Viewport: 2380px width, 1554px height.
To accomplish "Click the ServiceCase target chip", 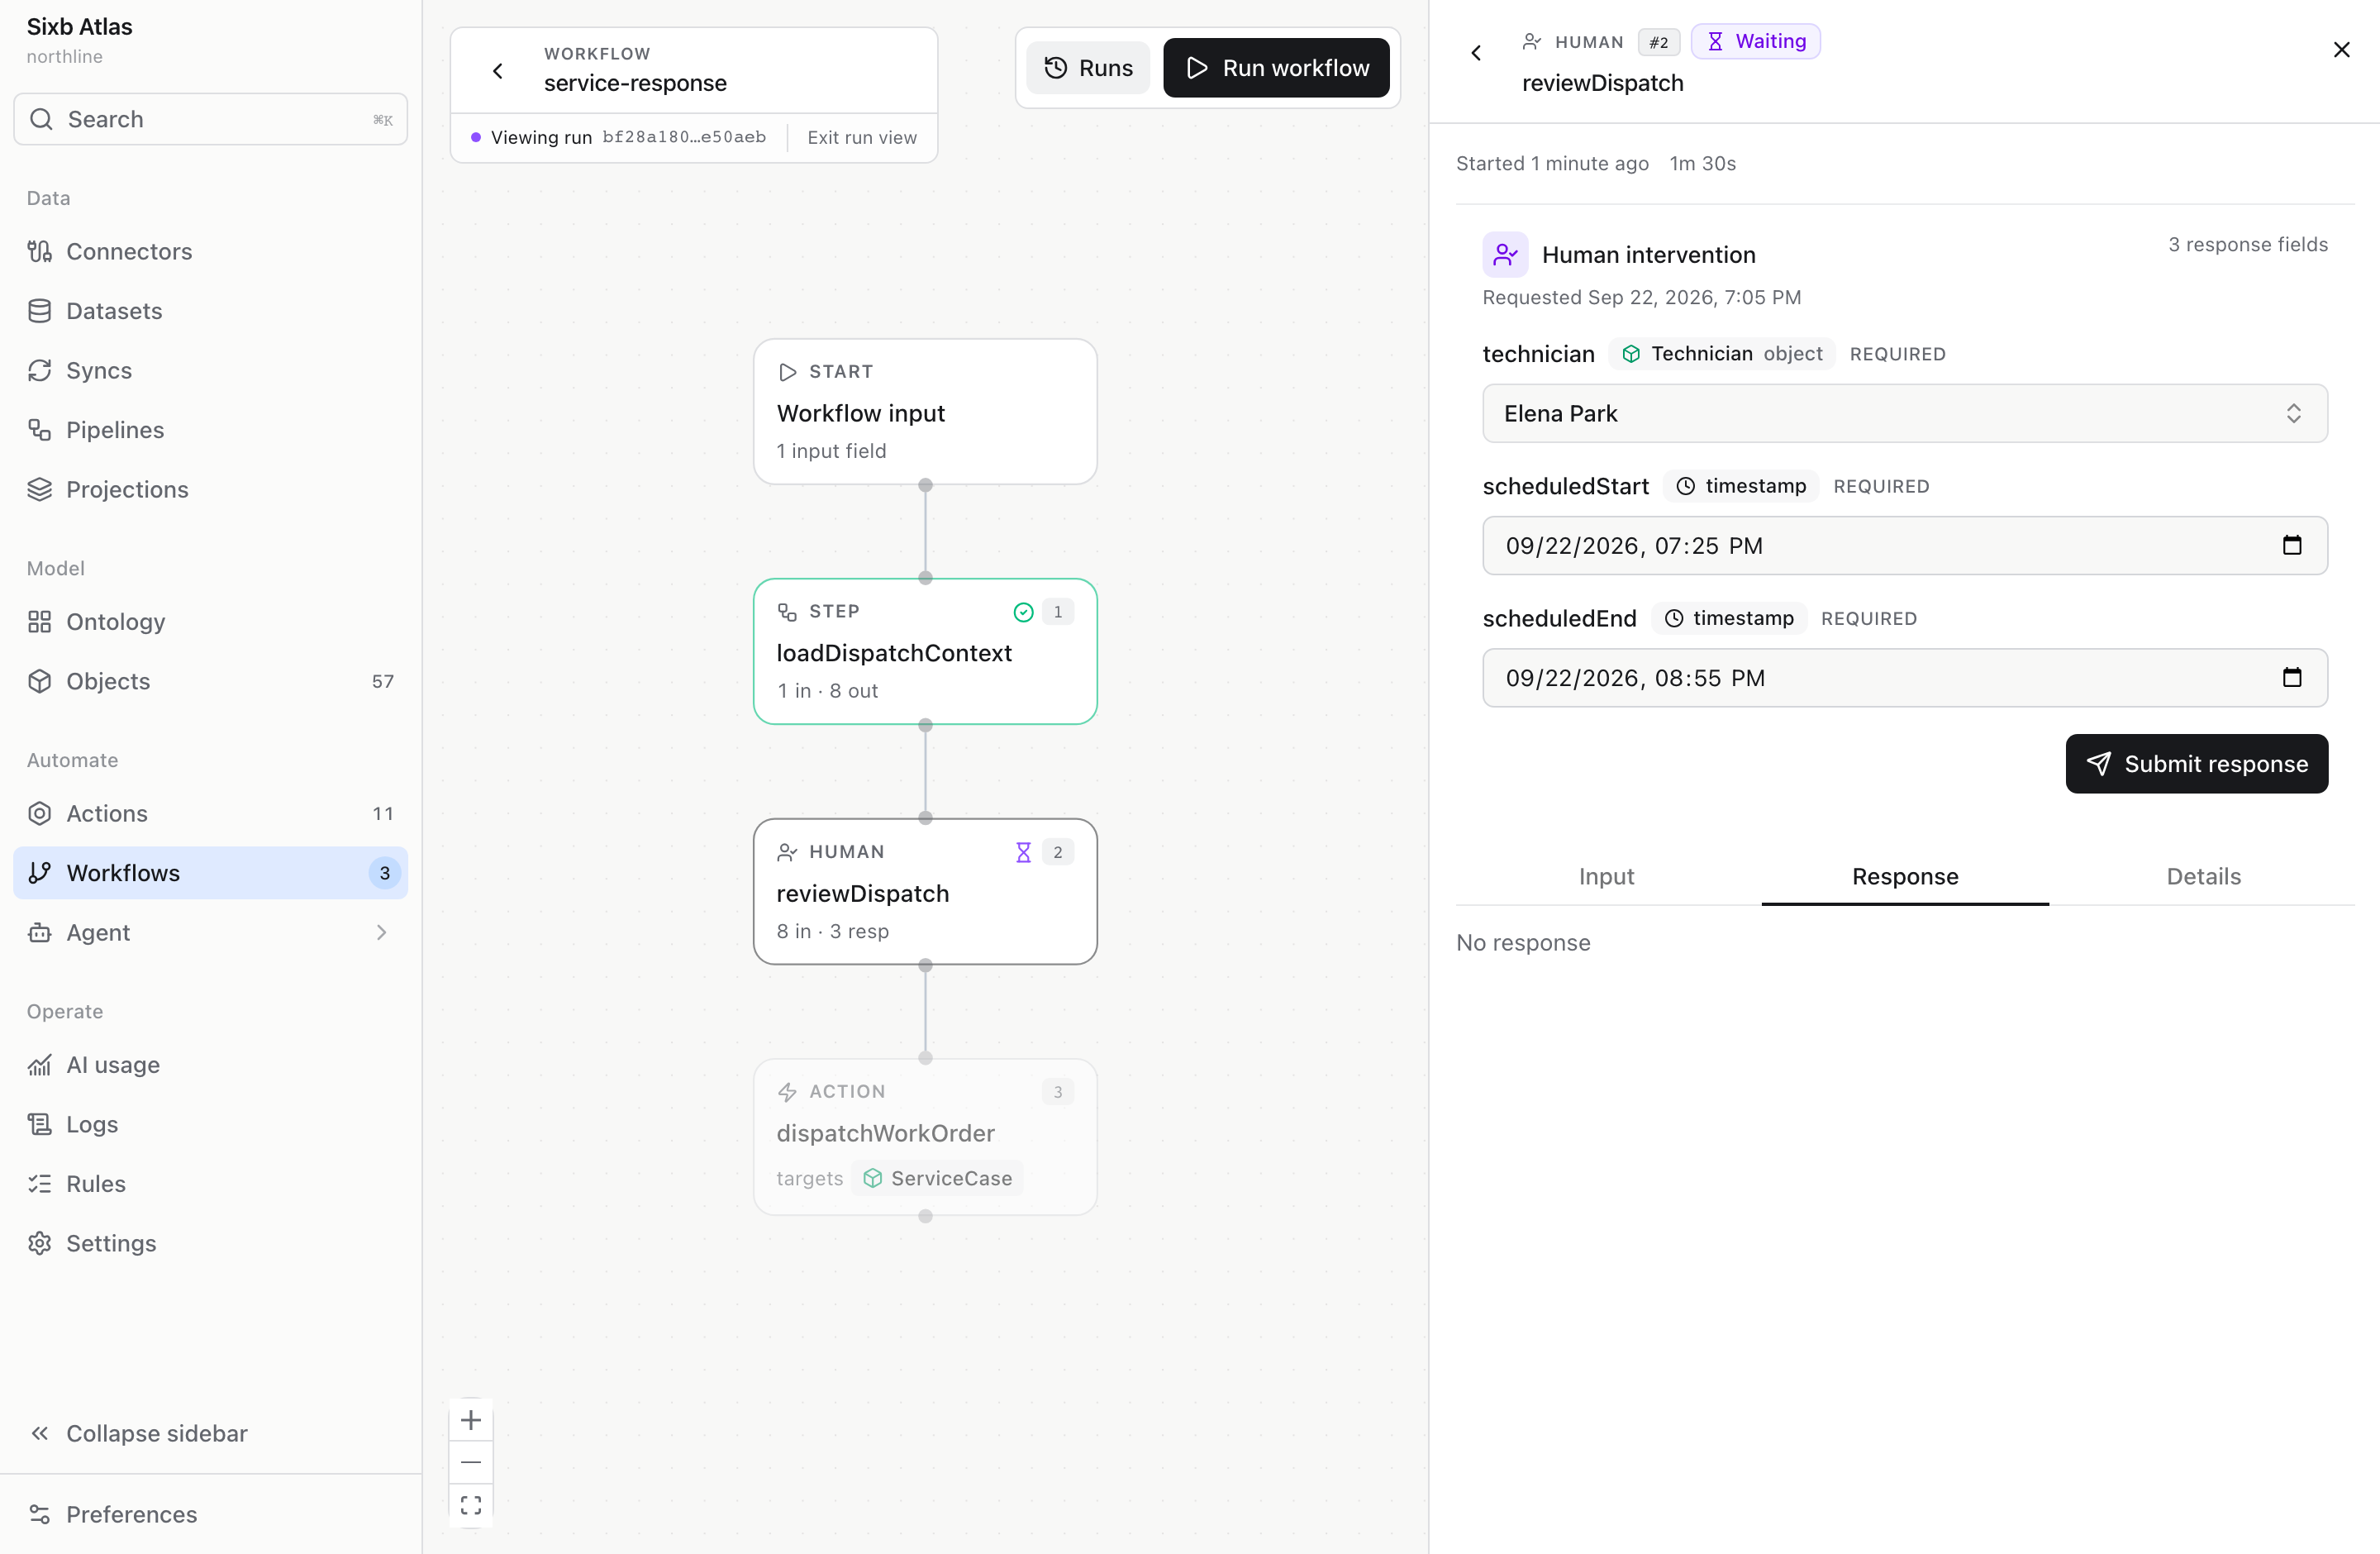I will pyautogui.click(x=938, y=1178).
